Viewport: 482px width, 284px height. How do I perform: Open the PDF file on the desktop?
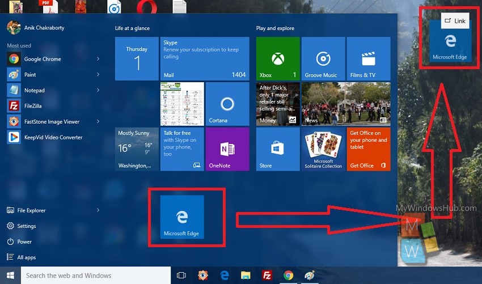49,6
